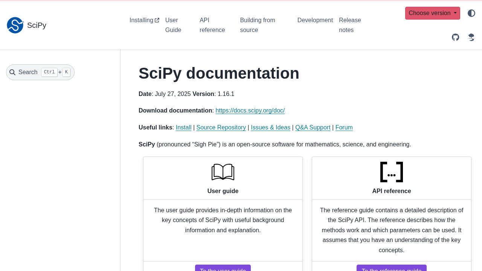
Task: Toggle the light/dark theme switch
Action: pos(471,13)
